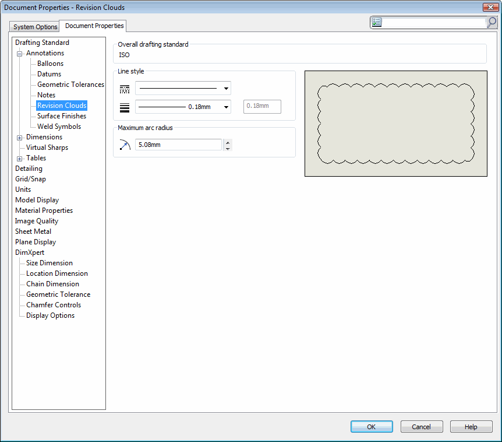Screen dimensions: 502x442
Task: Increase the maximum arc radius value
Action: [x=228, y=142]
